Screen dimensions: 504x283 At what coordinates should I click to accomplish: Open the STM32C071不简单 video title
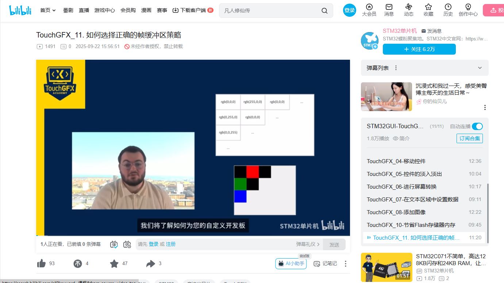pyautogui.click(x=451, y=260)
